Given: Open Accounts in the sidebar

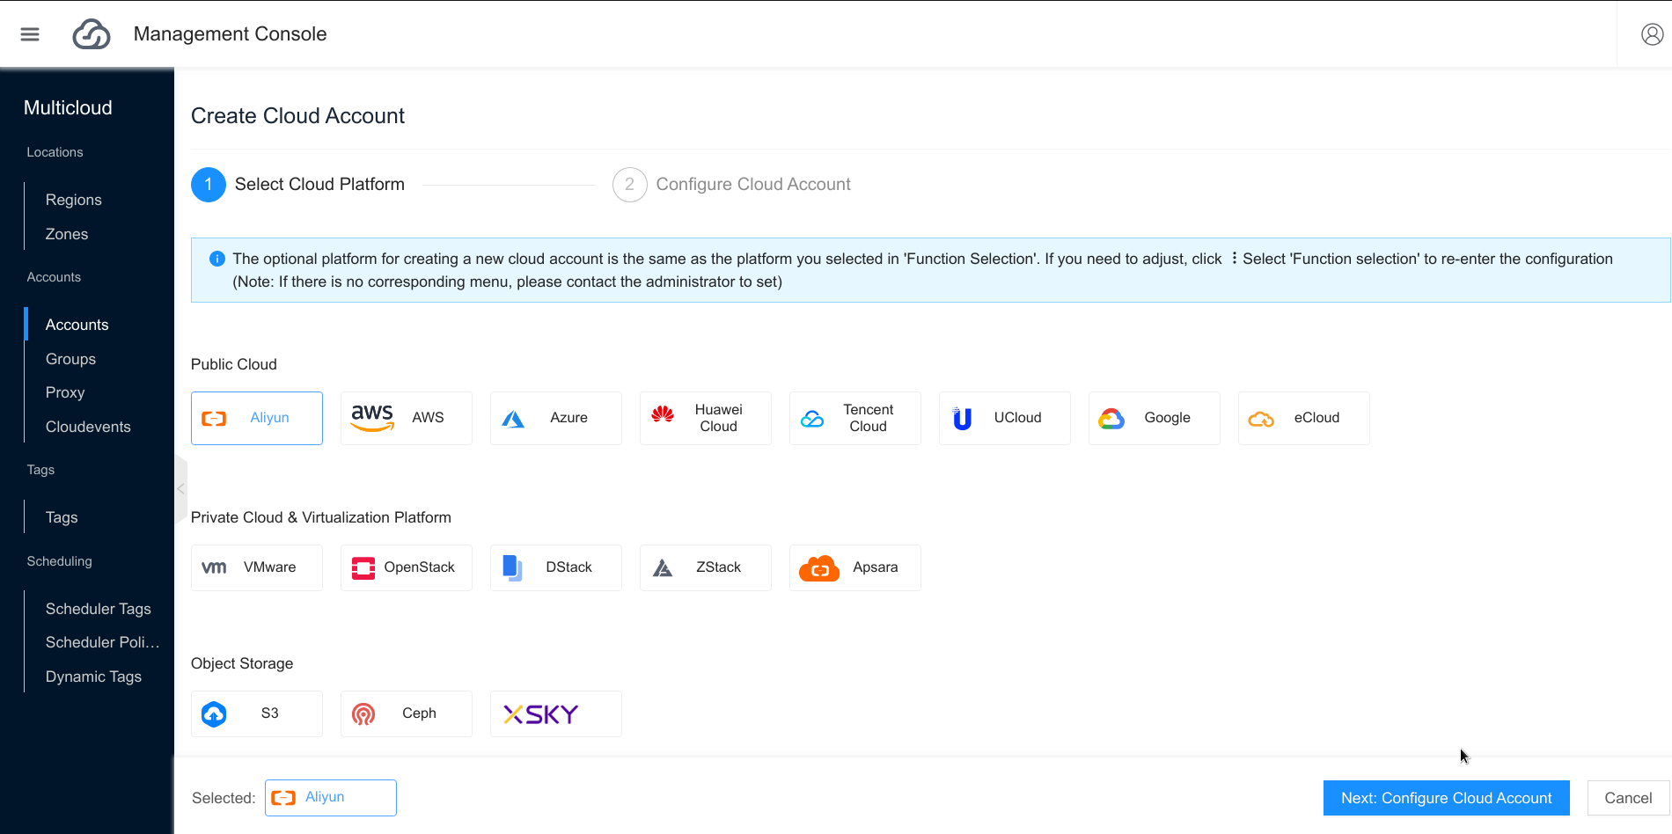Looking at the screenshot, I should click(77, 325).
